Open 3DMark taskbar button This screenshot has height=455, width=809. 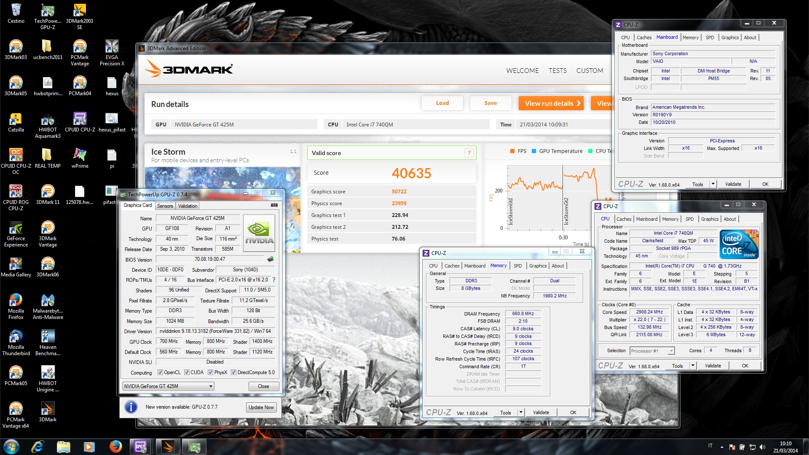pyautogui.click(x=168, y=447)
